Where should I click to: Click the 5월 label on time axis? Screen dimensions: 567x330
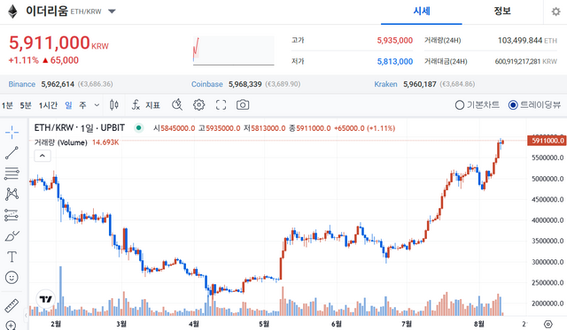click(x=264, y=324)
